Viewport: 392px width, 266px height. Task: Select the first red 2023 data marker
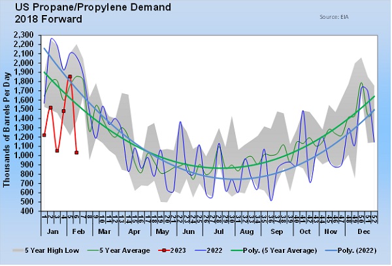point(44,135)
